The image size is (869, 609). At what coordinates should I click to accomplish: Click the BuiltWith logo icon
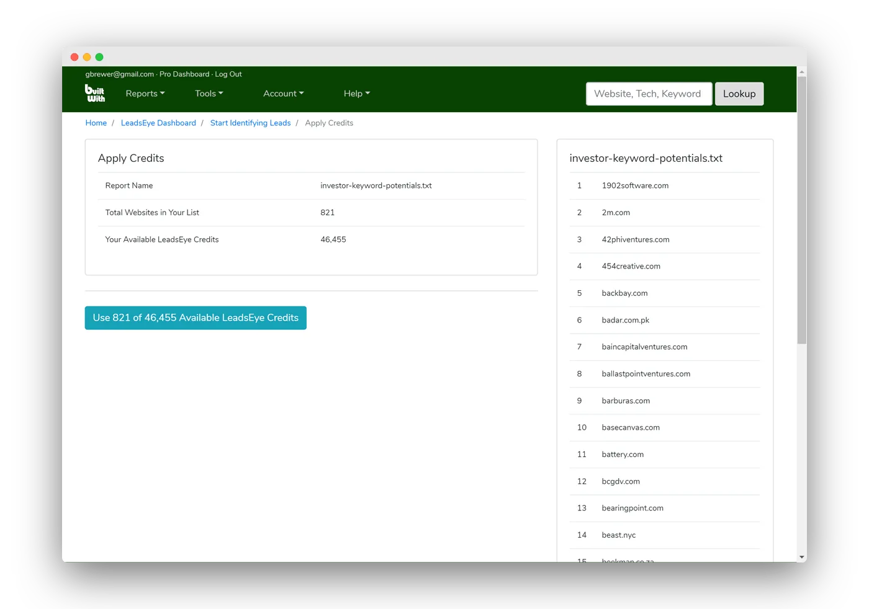(95, 93)
